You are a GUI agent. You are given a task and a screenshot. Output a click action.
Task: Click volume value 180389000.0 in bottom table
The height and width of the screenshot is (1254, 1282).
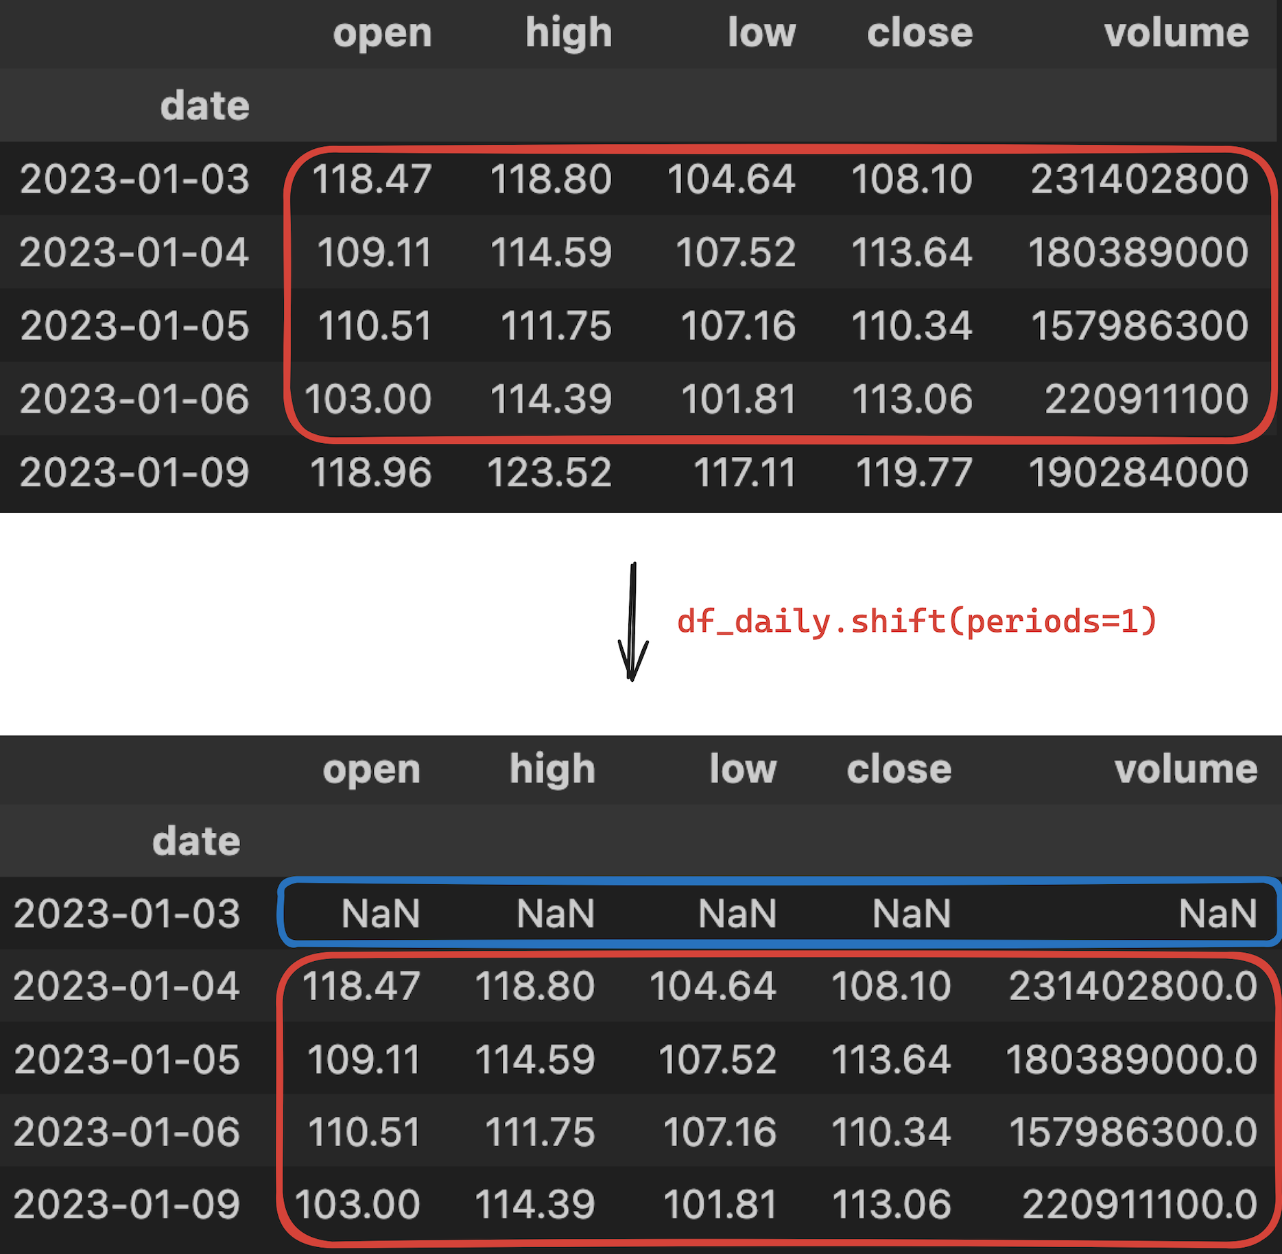tap(1132, 1059)
